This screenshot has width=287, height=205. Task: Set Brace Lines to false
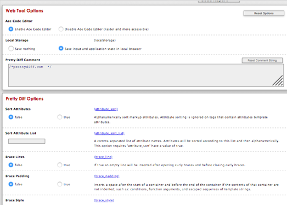[x=11, y=165]
